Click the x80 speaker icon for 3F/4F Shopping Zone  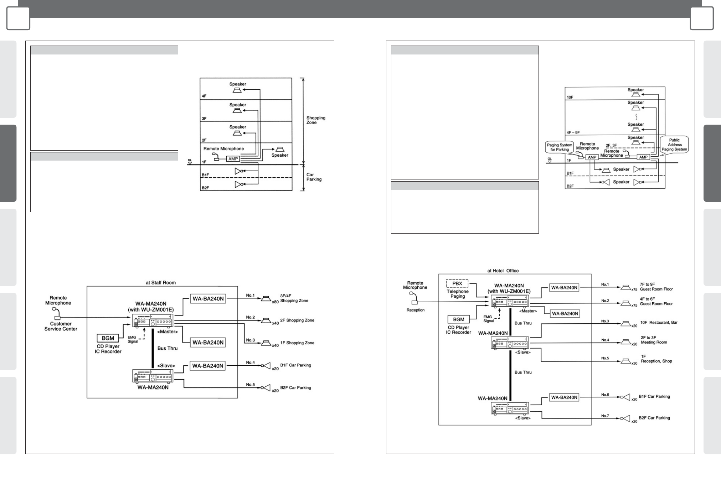[x=266, y=298]
